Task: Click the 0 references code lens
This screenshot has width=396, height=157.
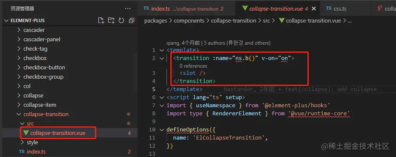Action: (193, 66)
